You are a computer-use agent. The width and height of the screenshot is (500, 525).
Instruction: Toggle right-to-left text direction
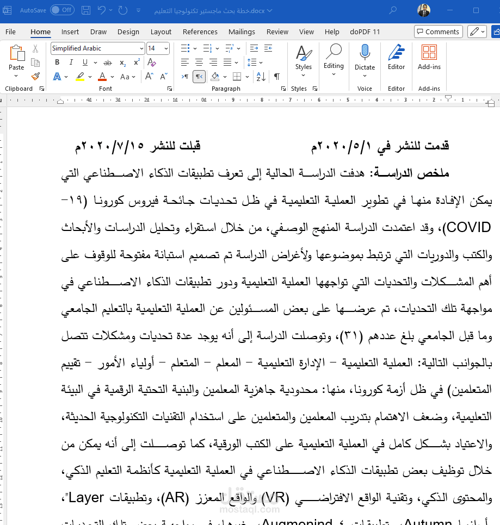click(199, 77)
